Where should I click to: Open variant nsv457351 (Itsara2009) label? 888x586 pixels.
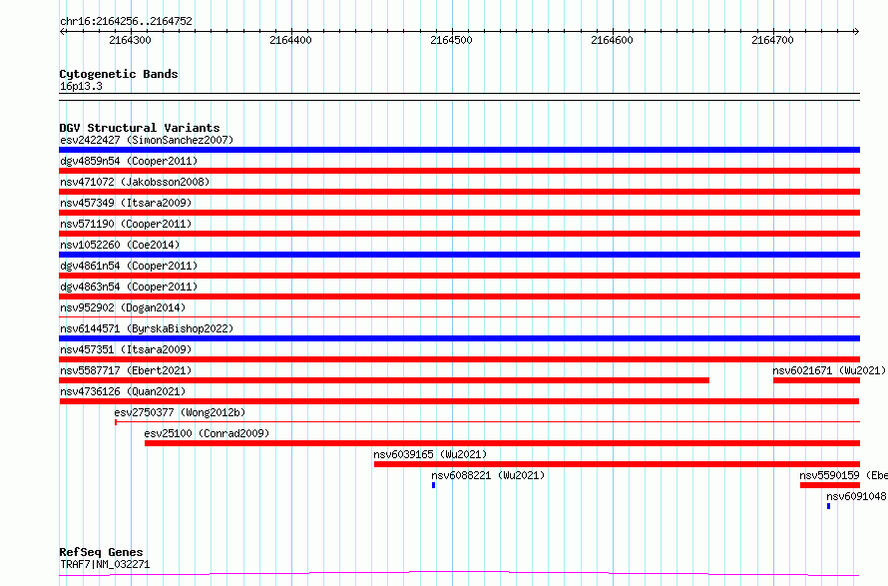pos(126,349)
